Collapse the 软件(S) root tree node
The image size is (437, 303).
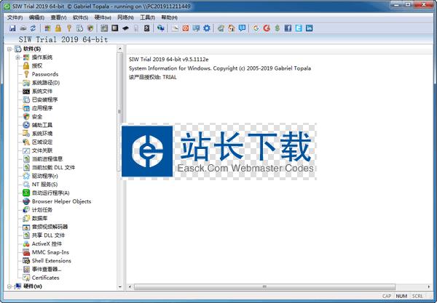(8, 49)
